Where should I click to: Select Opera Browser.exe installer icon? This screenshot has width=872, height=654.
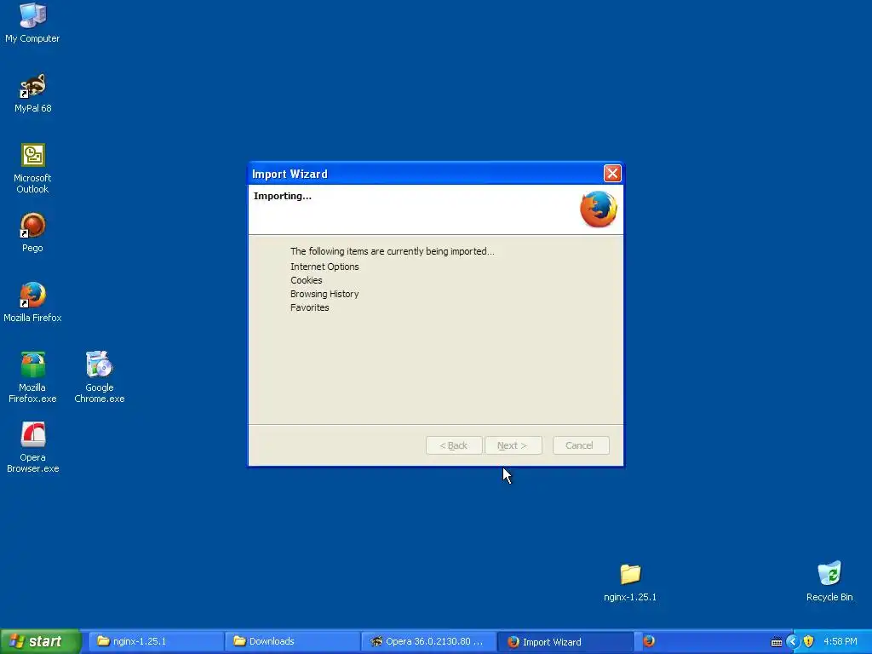click(33, 448)
